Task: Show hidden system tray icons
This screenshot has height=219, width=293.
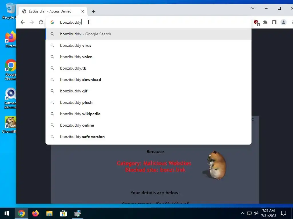Action: click(242, 213)
